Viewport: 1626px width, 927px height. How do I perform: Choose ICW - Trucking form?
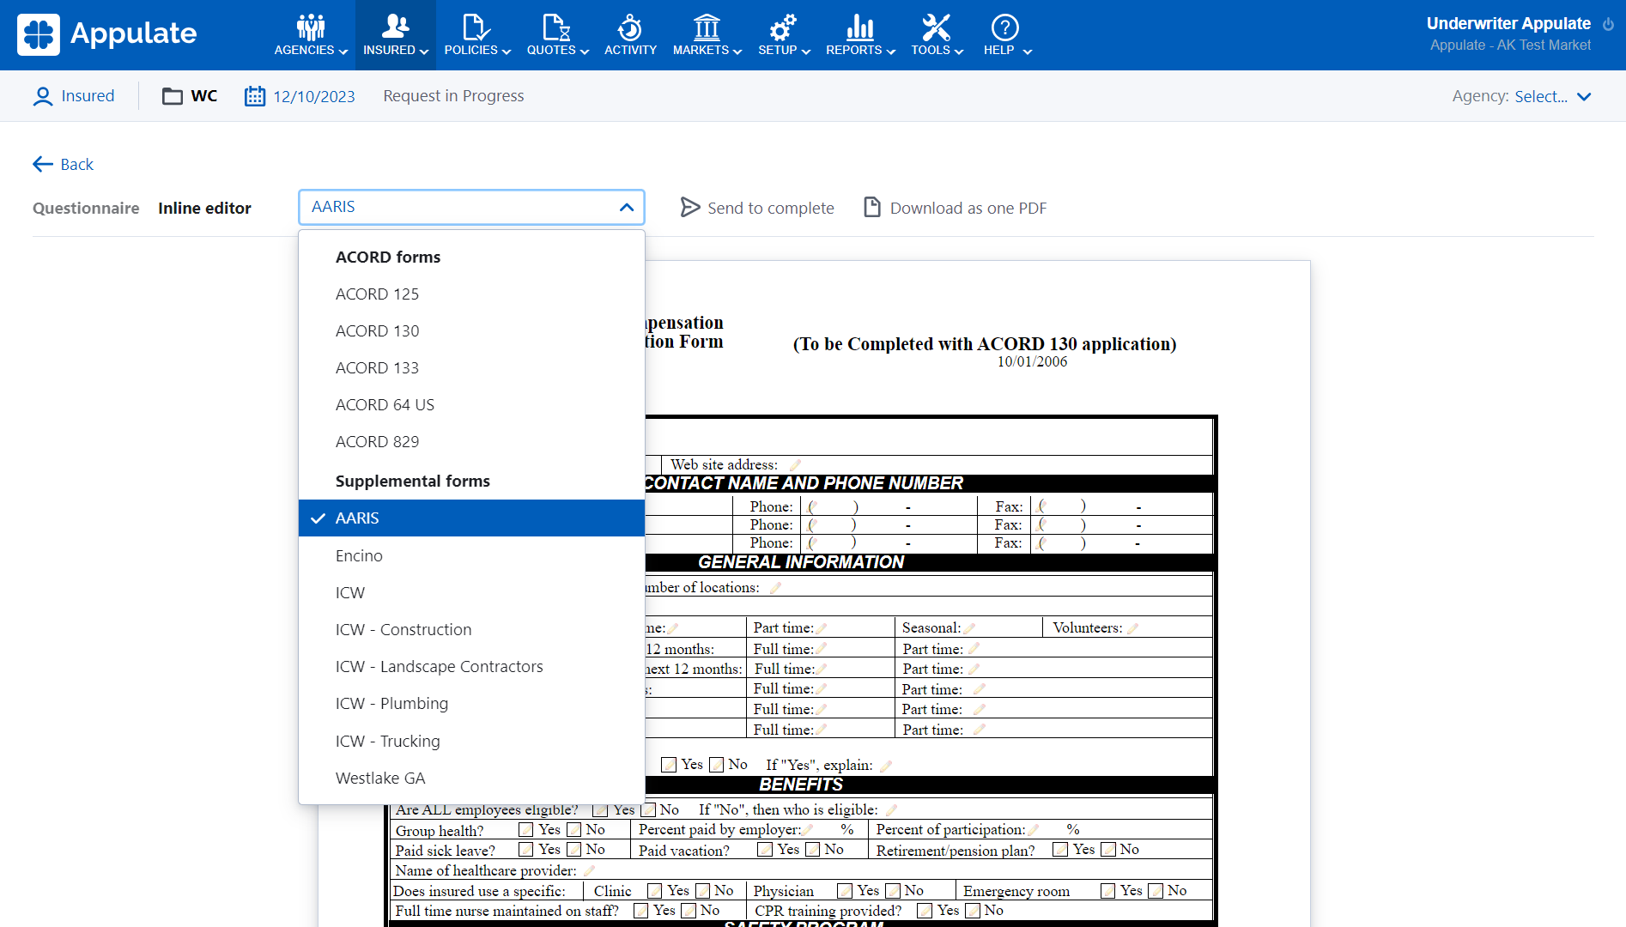click(x=387, y=741)
